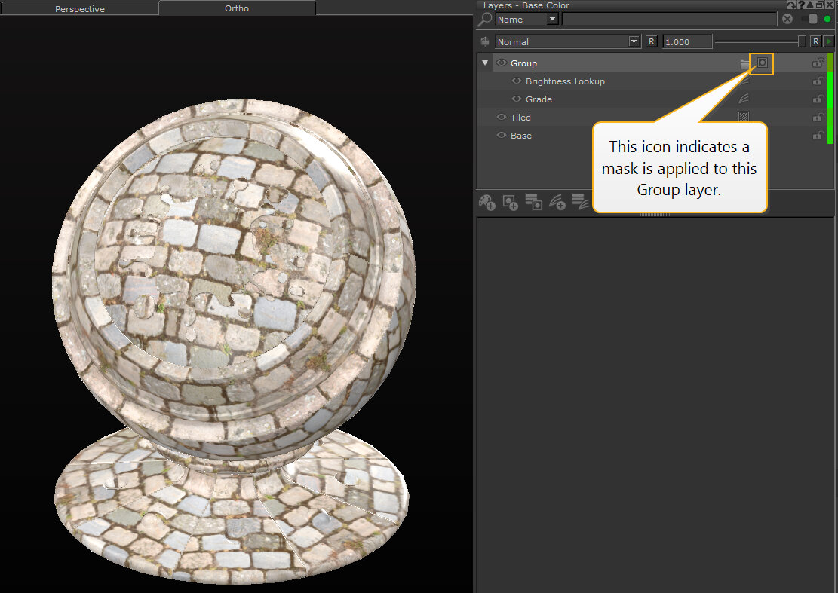Click the Add Paint Layer palette icon
This screenshot has width=838, height=593.
pyautogui.click(x=487, y=203)
